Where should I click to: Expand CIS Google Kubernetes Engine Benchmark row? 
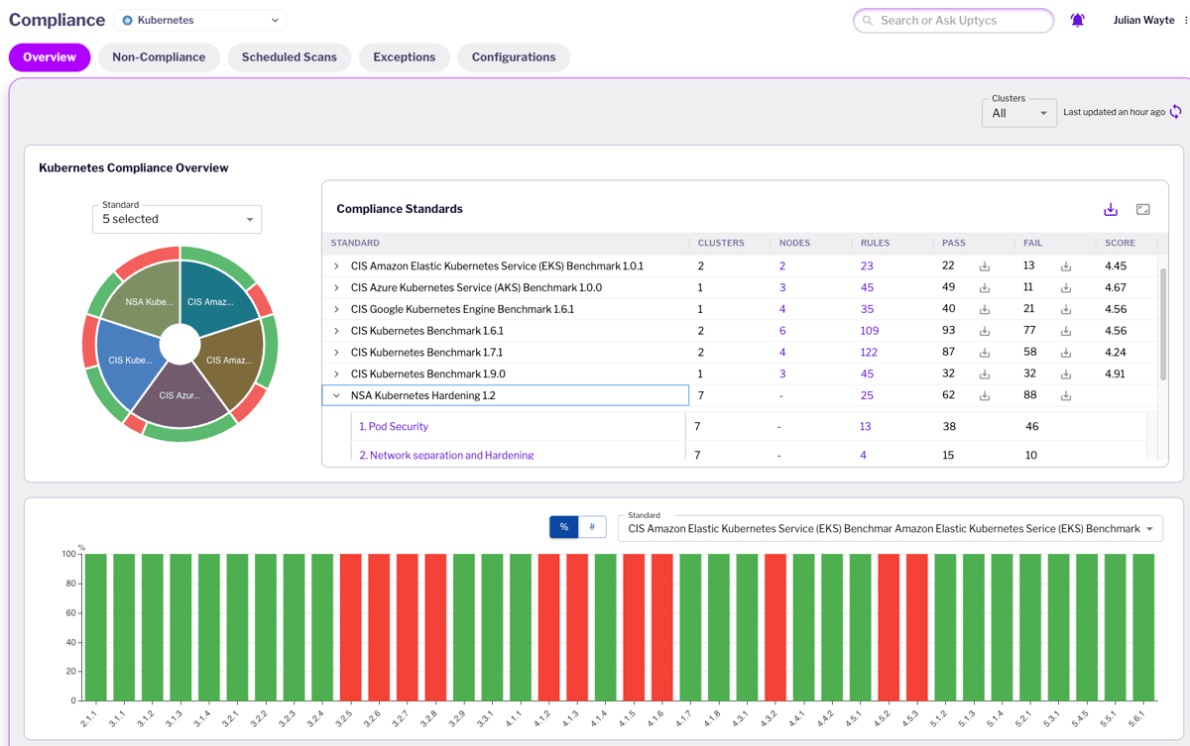[336, 309]
